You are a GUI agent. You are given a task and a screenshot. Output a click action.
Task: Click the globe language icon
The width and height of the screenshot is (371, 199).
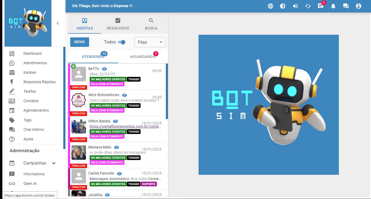270,6
